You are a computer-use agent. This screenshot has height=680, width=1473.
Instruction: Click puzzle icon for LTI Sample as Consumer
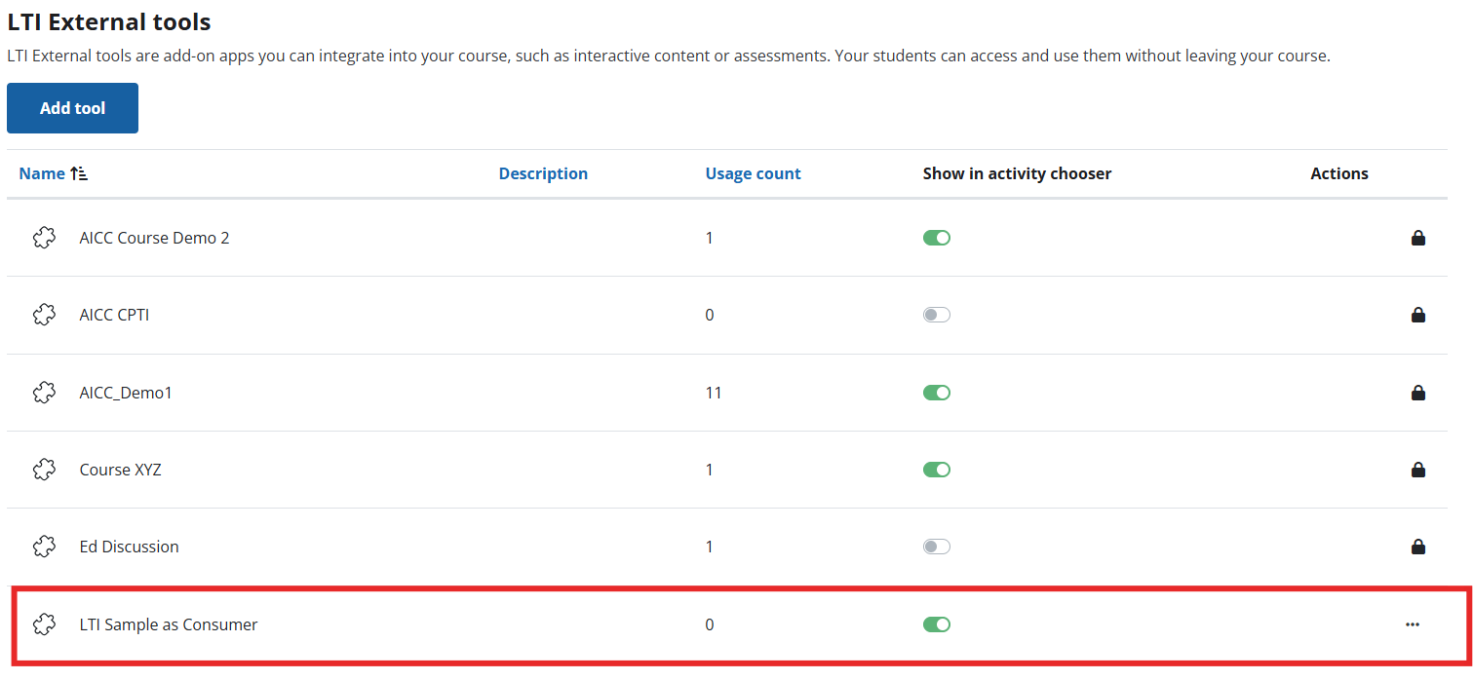44,624
